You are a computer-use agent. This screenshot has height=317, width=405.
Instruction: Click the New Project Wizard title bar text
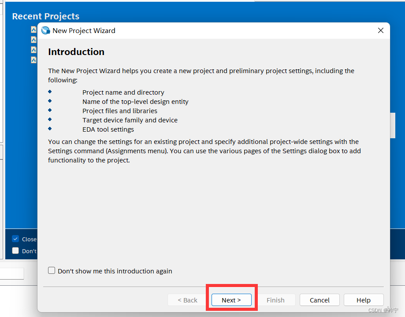84,30
